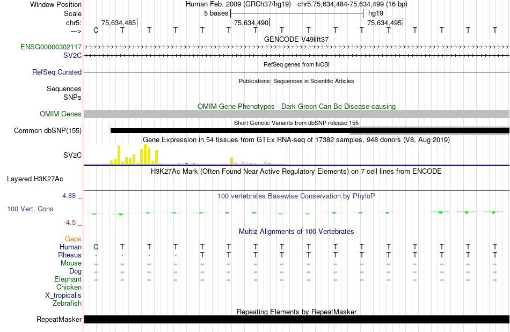Click the 4.88 PhyloP maximum value
510x332 pixels.
click(x=69, y=196)
